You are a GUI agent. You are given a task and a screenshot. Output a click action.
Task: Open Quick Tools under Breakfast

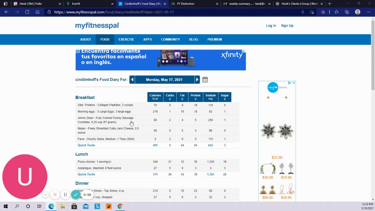pos(86,145)
